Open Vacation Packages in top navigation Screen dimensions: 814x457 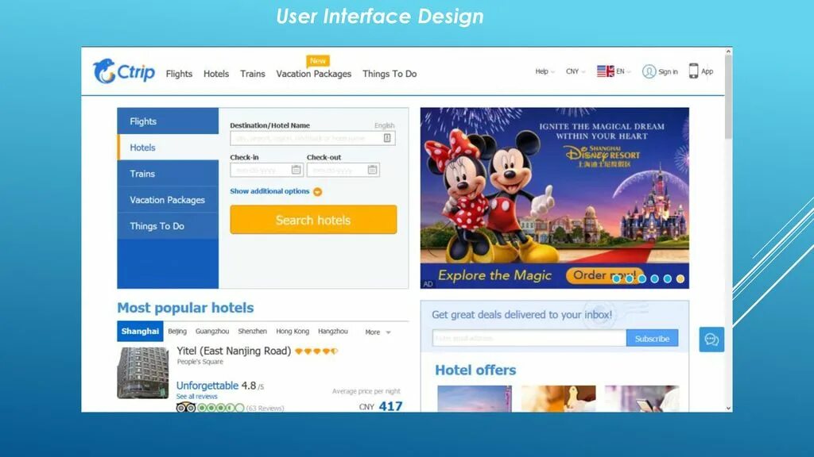tap(313, 74)
